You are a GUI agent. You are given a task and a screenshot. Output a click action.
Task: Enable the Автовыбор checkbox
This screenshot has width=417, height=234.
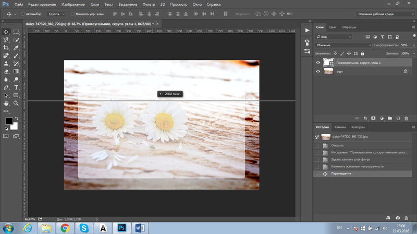tap(23, 14)
